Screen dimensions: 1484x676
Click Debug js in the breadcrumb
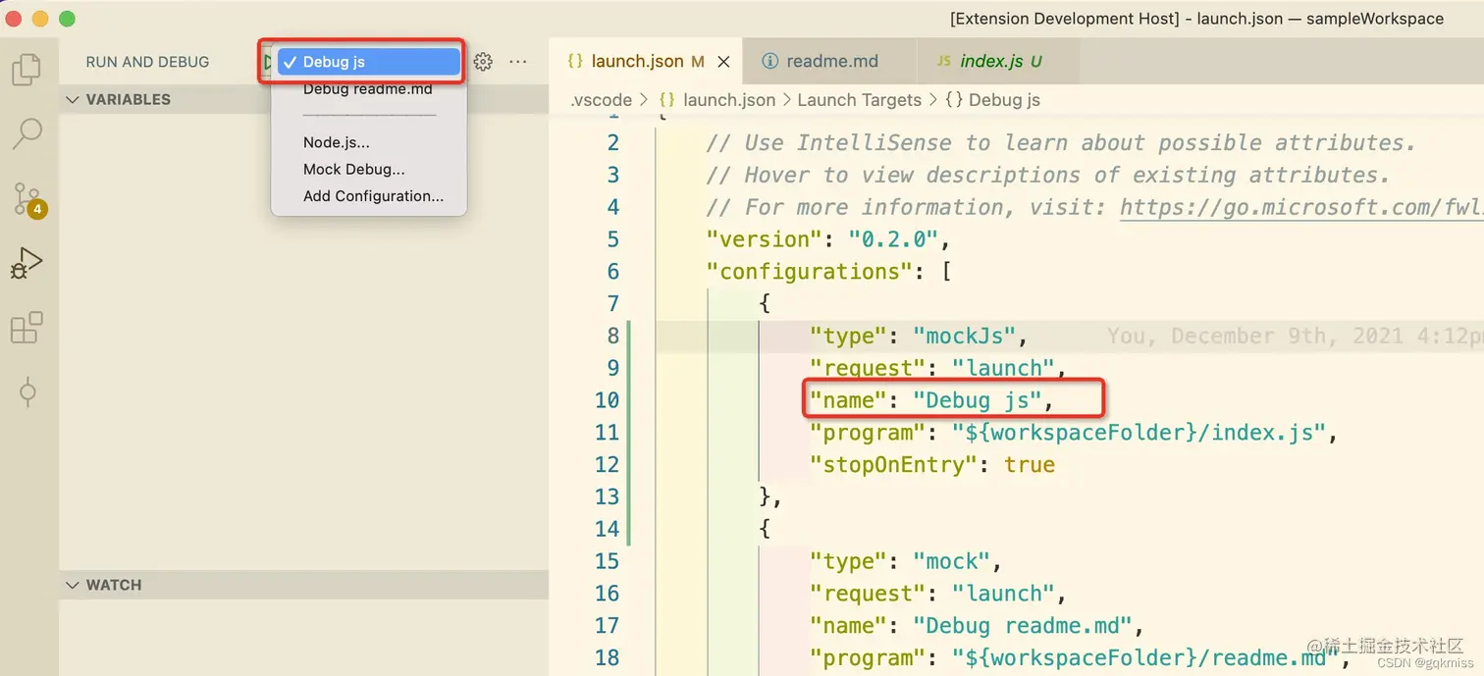(1004, 100)
